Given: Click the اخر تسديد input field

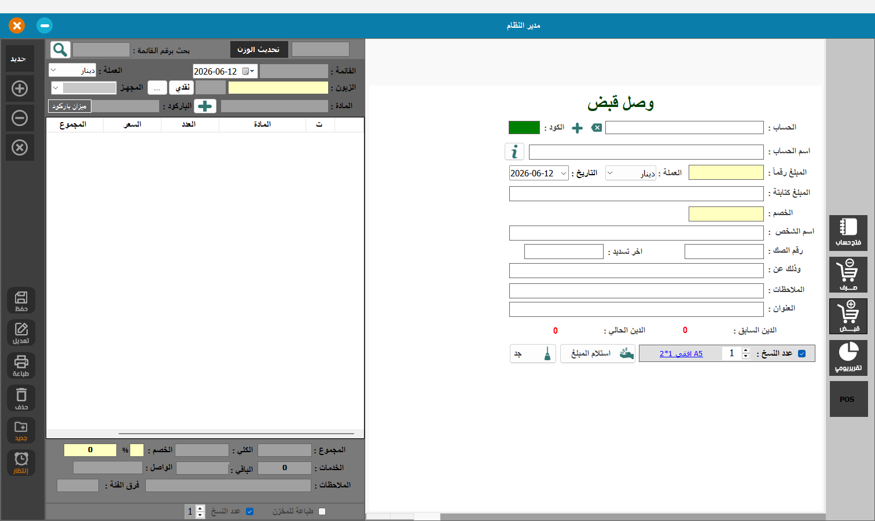Looking at the screenshot, I should [x=564, y=252].
